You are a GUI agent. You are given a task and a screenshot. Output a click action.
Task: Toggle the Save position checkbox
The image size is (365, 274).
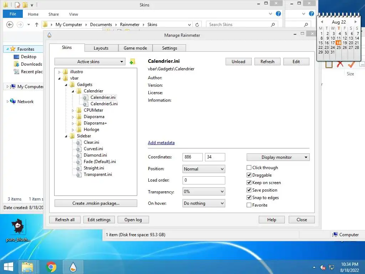click(249, 190)
